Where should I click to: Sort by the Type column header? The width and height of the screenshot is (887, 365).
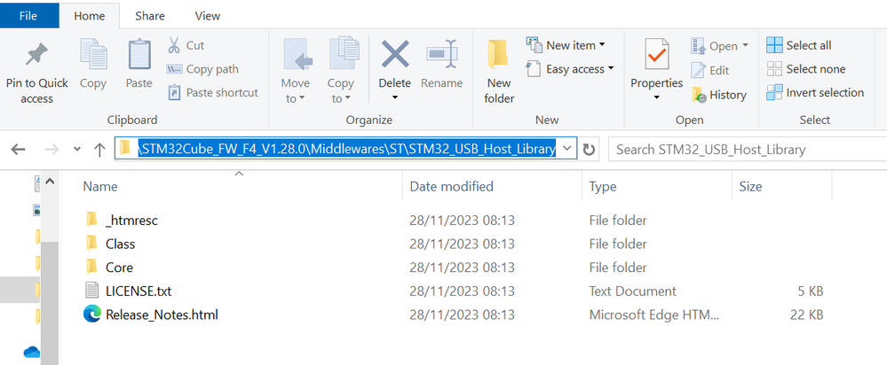coord(603,186)
